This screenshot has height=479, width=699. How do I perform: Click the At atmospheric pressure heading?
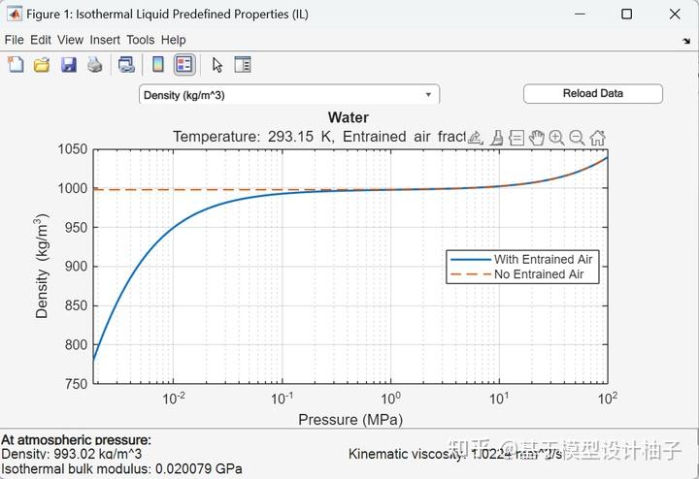76,440
